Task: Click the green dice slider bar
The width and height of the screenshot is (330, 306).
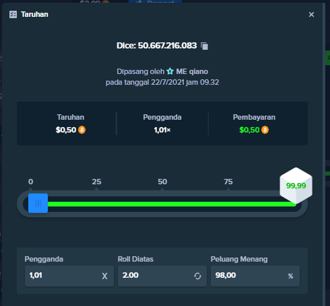Action: 172,204
